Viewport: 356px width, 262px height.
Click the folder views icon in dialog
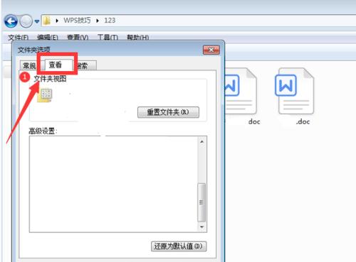45,95
